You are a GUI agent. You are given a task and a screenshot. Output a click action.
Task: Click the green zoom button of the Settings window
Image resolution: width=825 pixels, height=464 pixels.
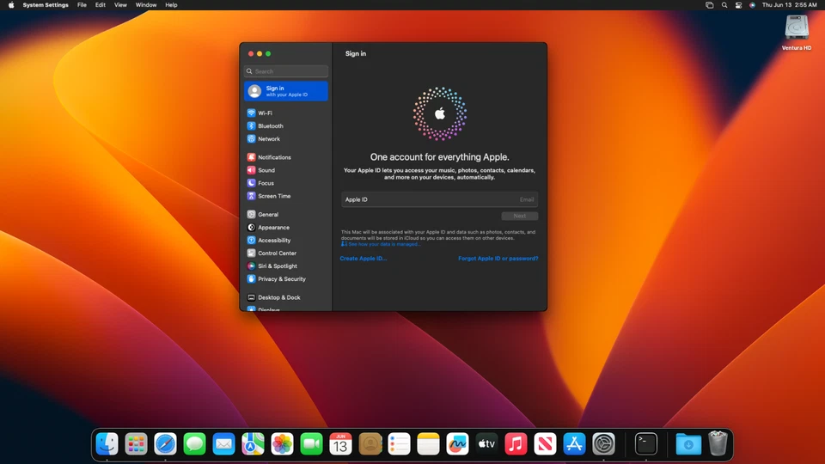(x=268, y=53)
